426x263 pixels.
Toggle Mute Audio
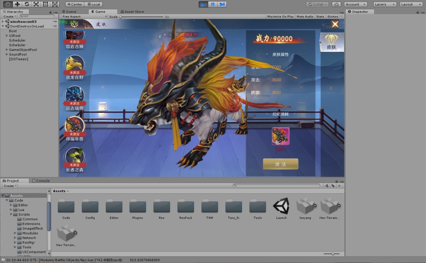tap(305, 16)
